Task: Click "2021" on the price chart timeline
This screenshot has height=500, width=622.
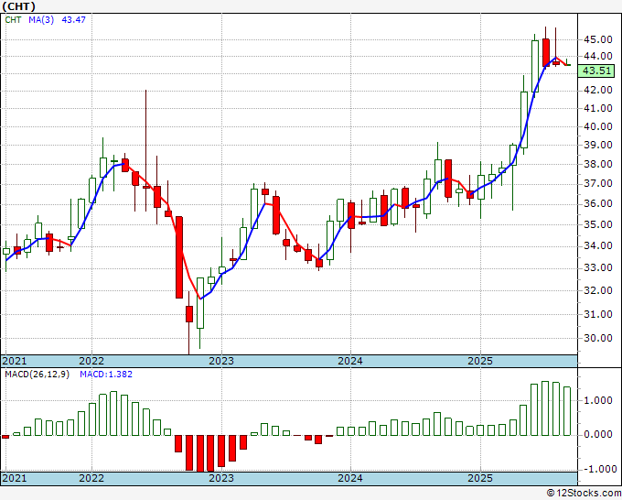Action: [x=15, y=361]
